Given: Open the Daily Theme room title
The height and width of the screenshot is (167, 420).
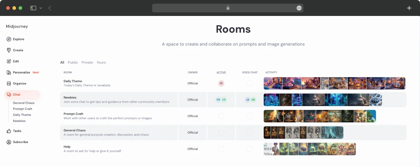Looking at the screenshot, I should (x=73, y=81).
